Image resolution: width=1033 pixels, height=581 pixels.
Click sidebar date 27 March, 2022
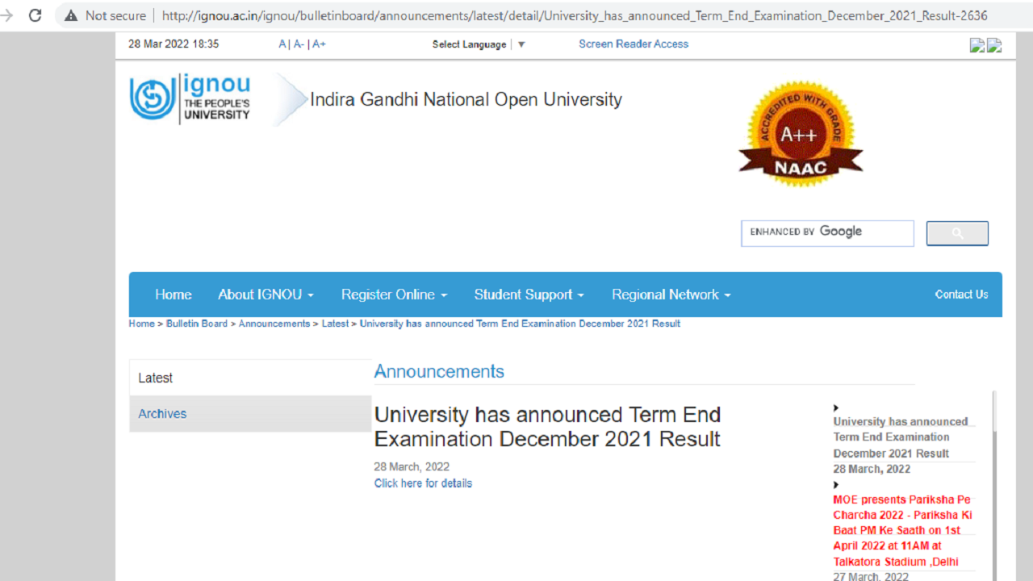[x=871, y=576]
